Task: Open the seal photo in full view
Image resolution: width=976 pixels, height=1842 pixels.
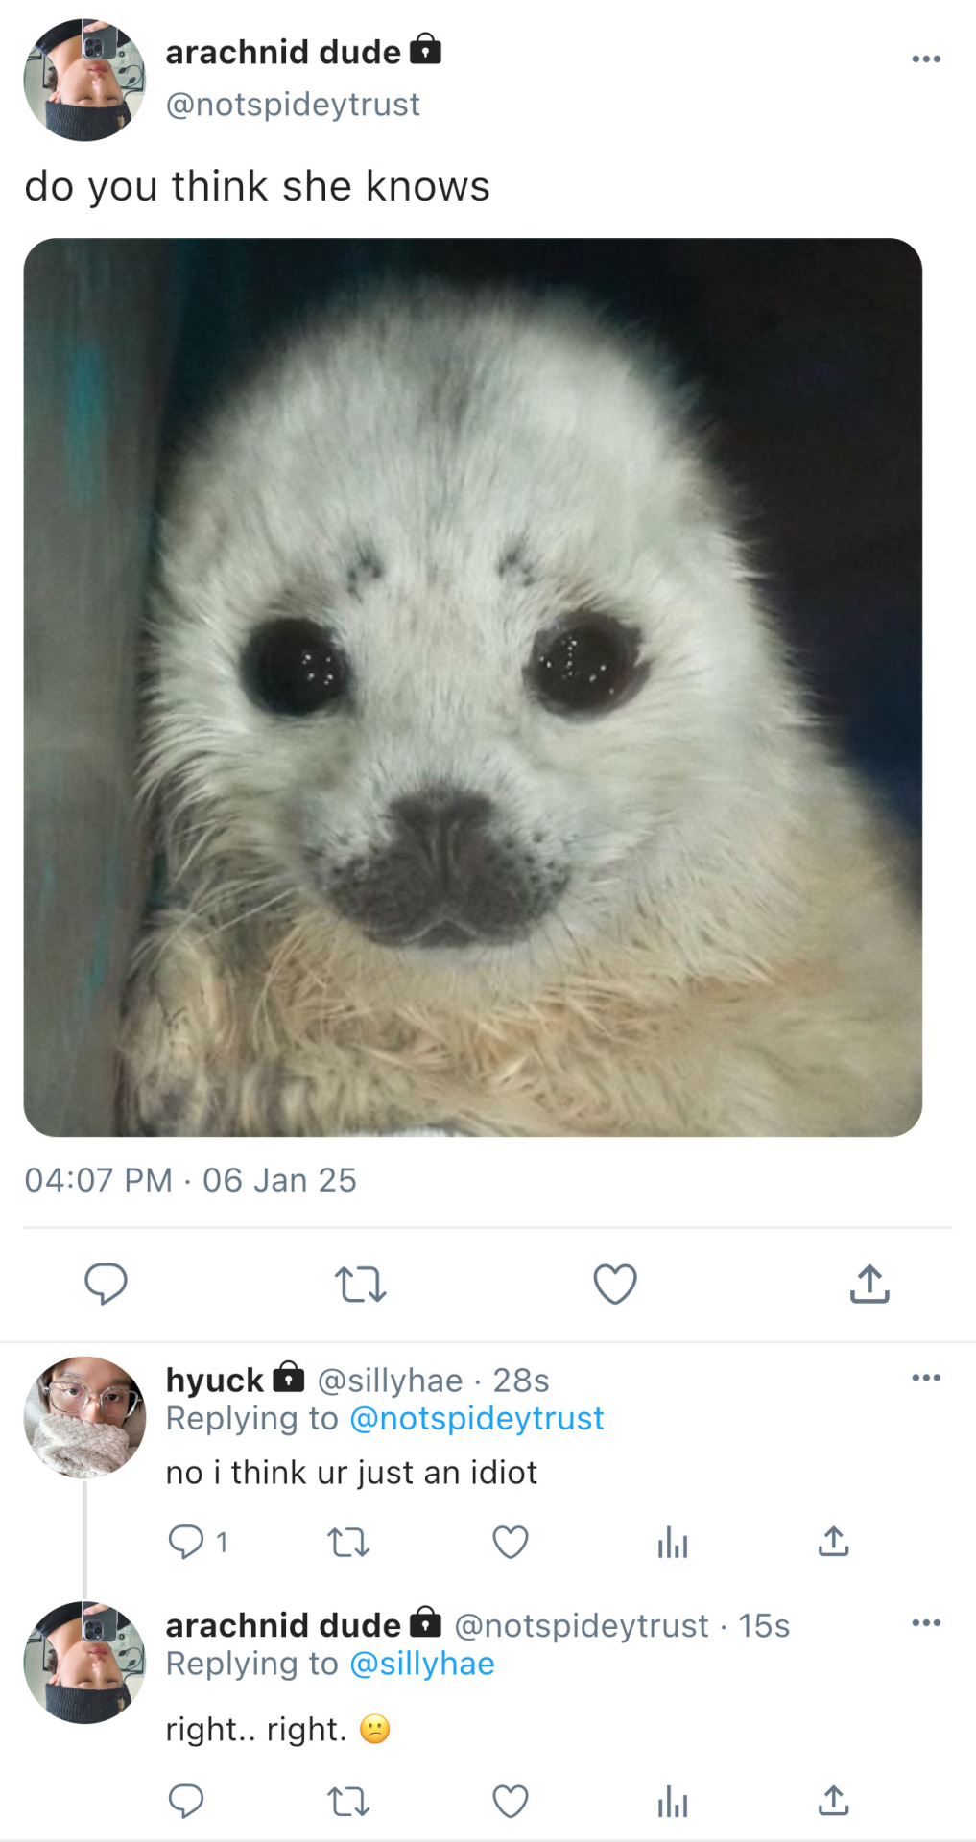Action: (473, 687)
